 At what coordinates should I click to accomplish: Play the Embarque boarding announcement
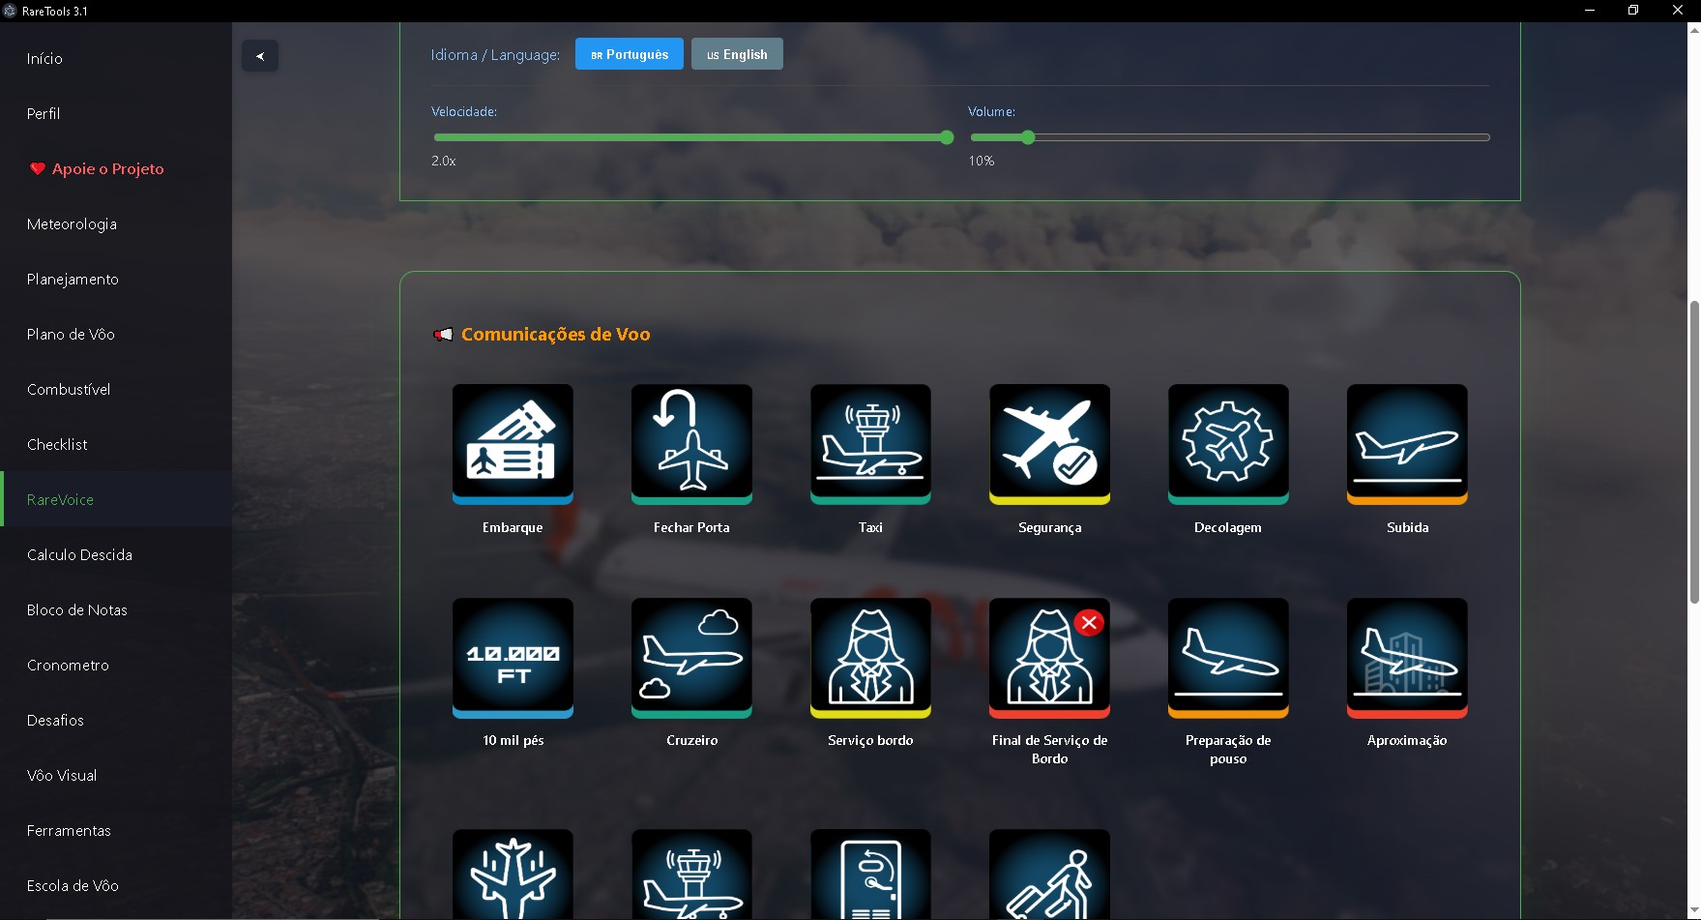[513, 443]
